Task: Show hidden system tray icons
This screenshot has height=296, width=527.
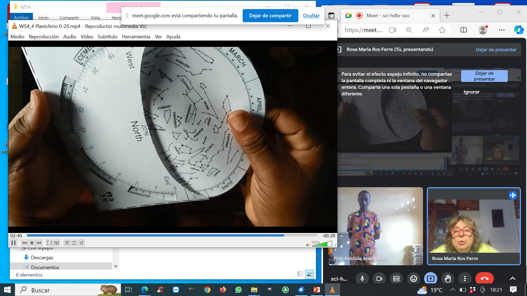Action: [x=453, y=290]
